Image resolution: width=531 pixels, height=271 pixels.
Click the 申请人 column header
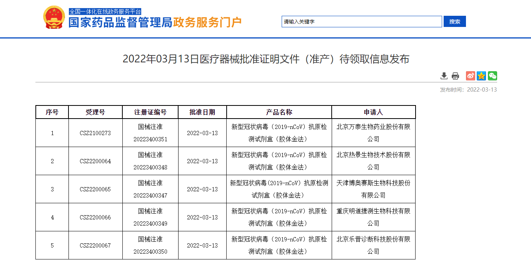tap(373, 112)
